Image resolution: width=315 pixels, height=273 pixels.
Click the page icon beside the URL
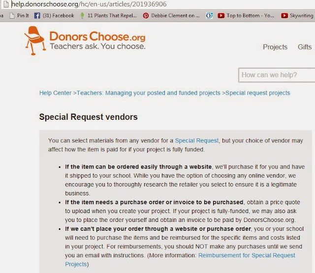coord(6,4)
